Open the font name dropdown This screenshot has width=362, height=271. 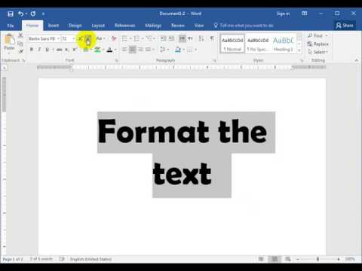point(58,38)
